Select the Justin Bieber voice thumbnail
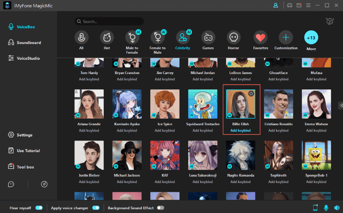The height and width of the screenshot is (213, 343). (x=89, y=155)
